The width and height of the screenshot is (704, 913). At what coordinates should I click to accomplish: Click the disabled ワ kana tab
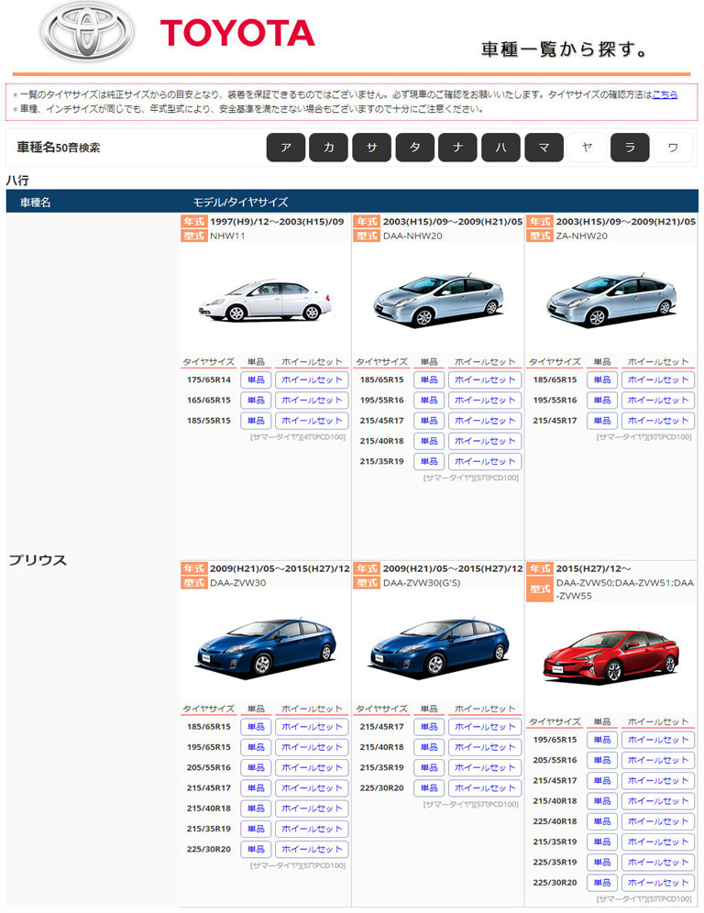point(673,148)
